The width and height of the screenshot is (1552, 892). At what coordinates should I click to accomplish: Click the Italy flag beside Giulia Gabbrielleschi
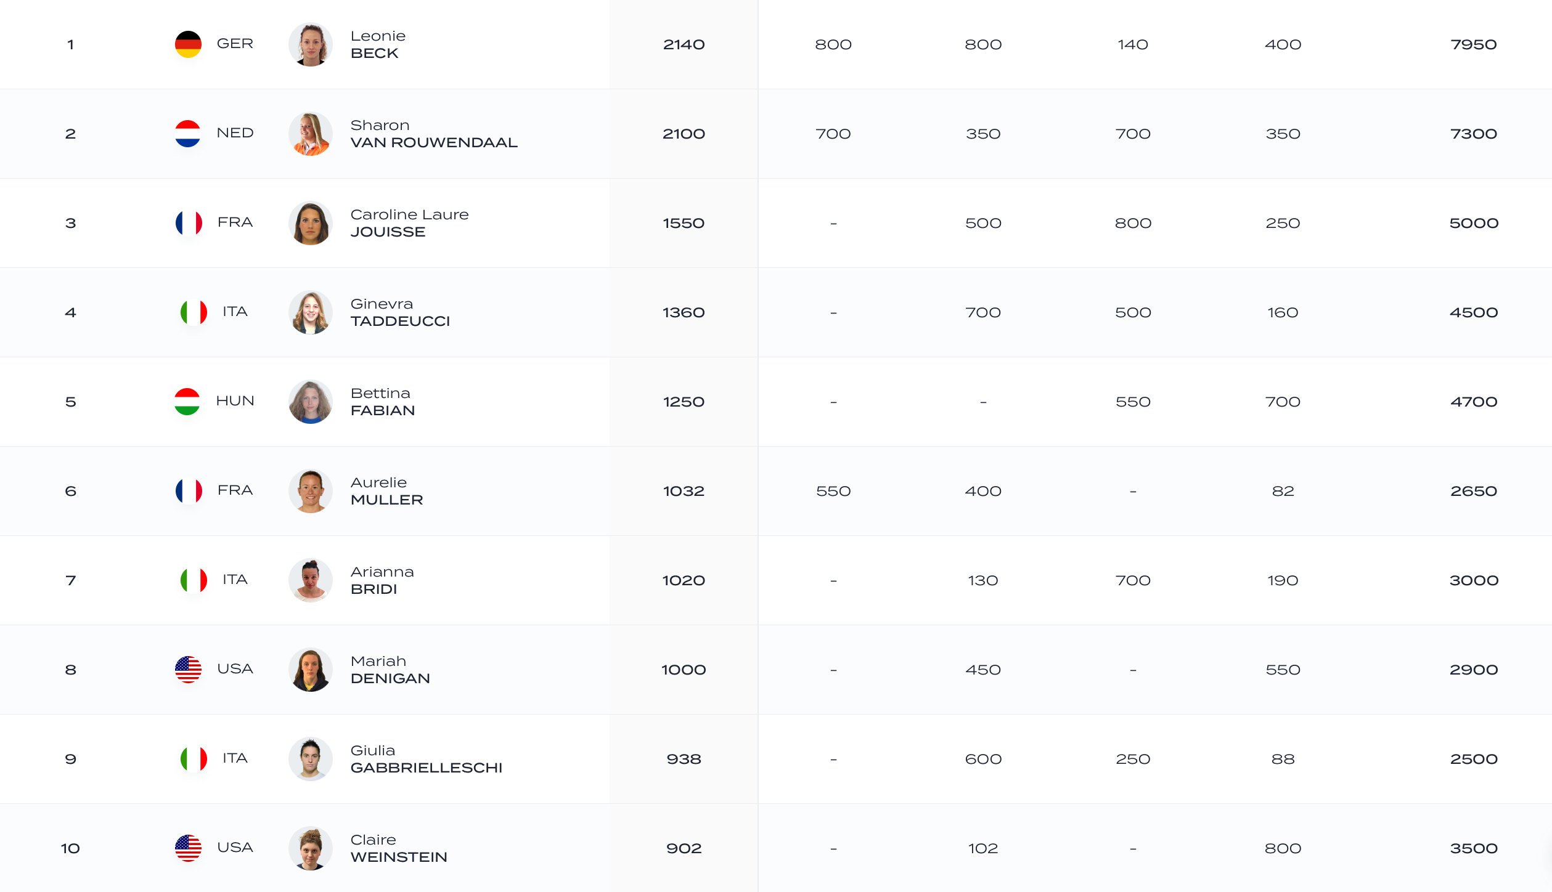click(x=194, y=759)
